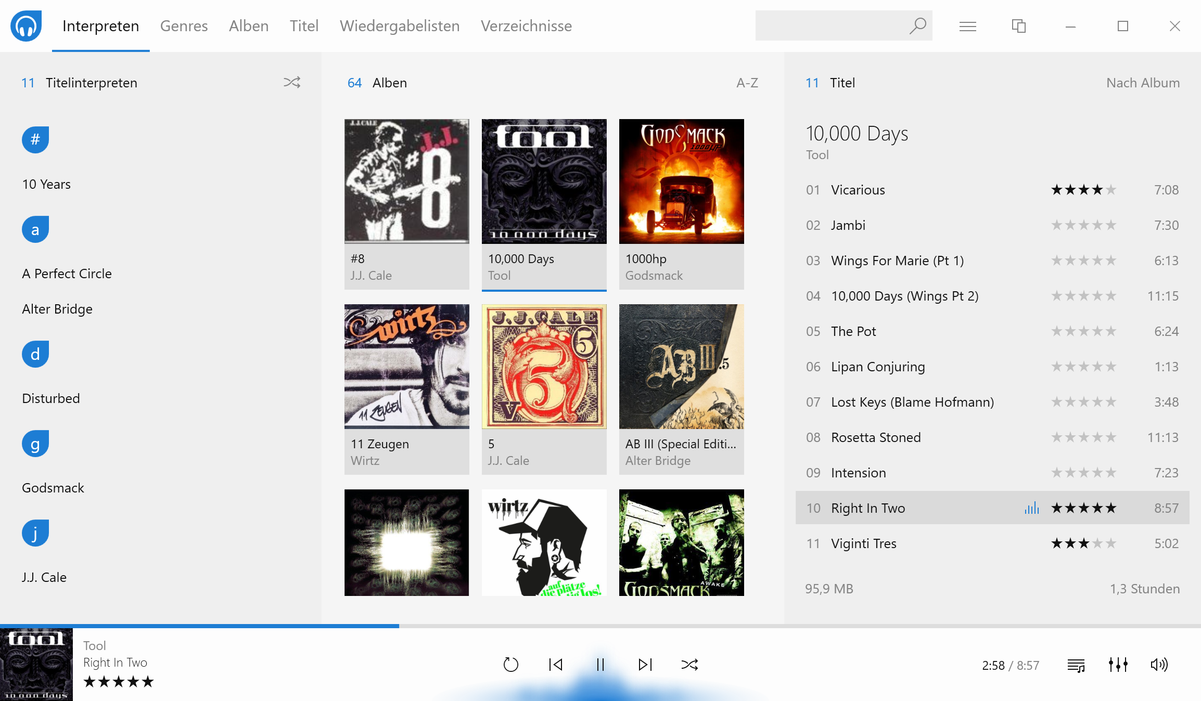
Task: Select artist 10 Years
Action: 46,185
